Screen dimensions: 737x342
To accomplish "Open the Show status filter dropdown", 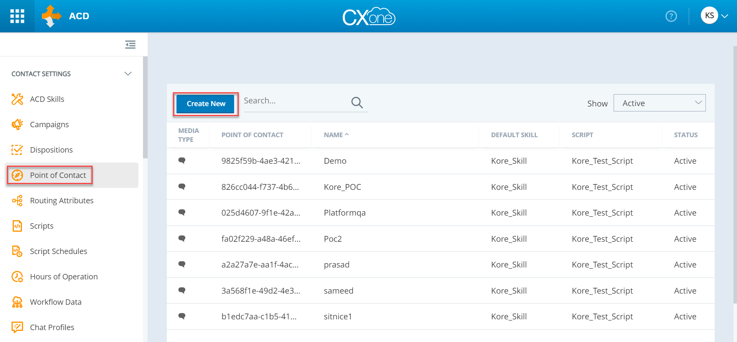I will 659,103.
